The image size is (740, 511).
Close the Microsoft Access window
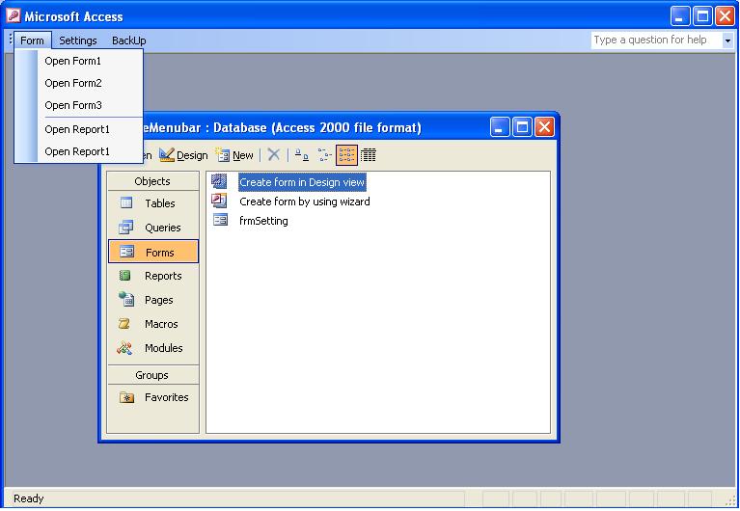(x=725, y=16)
